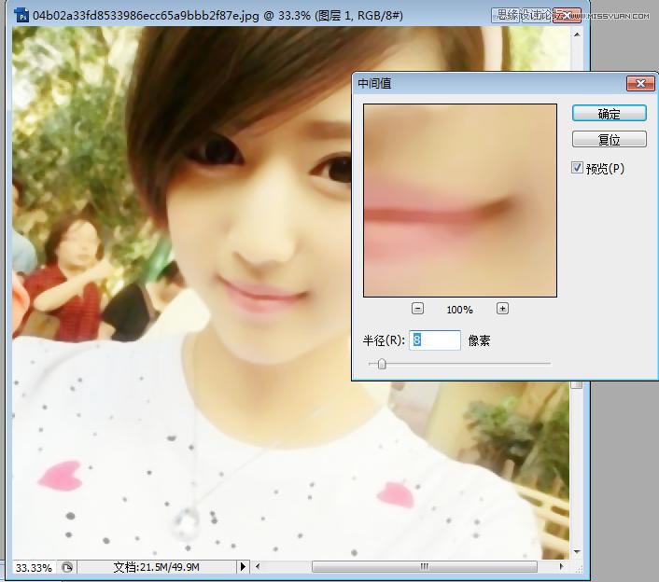Click the horizontal scrollbar left arrow

coord(258,567)
